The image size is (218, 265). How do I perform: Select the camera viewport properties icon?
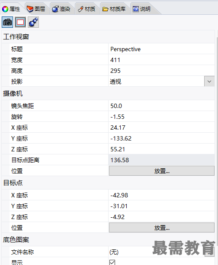7,22
